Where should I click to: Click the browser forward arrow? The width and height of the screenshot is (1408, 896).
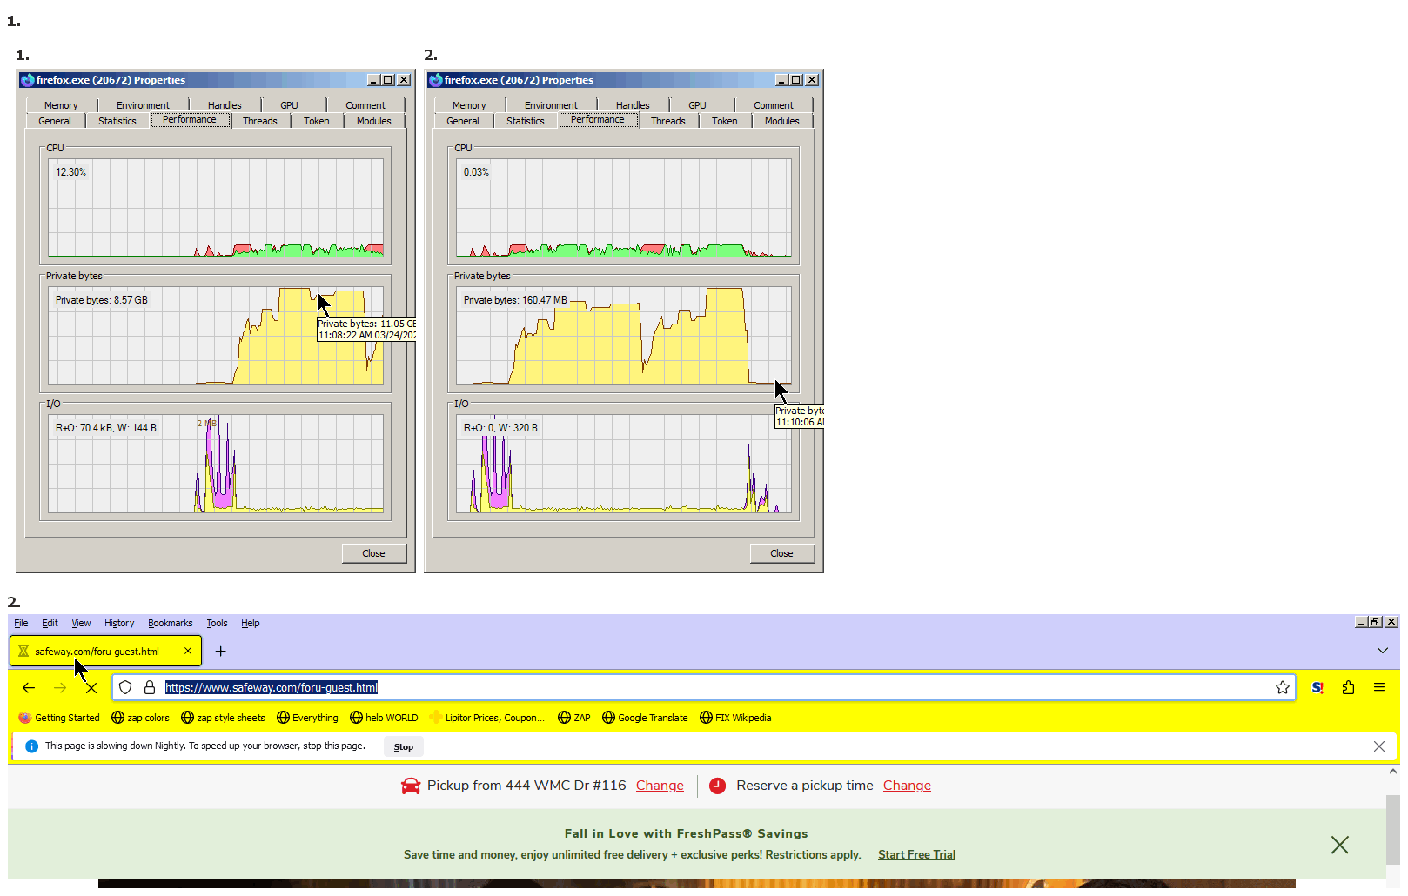click(x=60, y=688)
